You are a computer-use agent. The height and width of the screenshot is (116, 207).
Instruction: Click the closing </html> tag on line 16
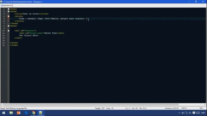14,45
